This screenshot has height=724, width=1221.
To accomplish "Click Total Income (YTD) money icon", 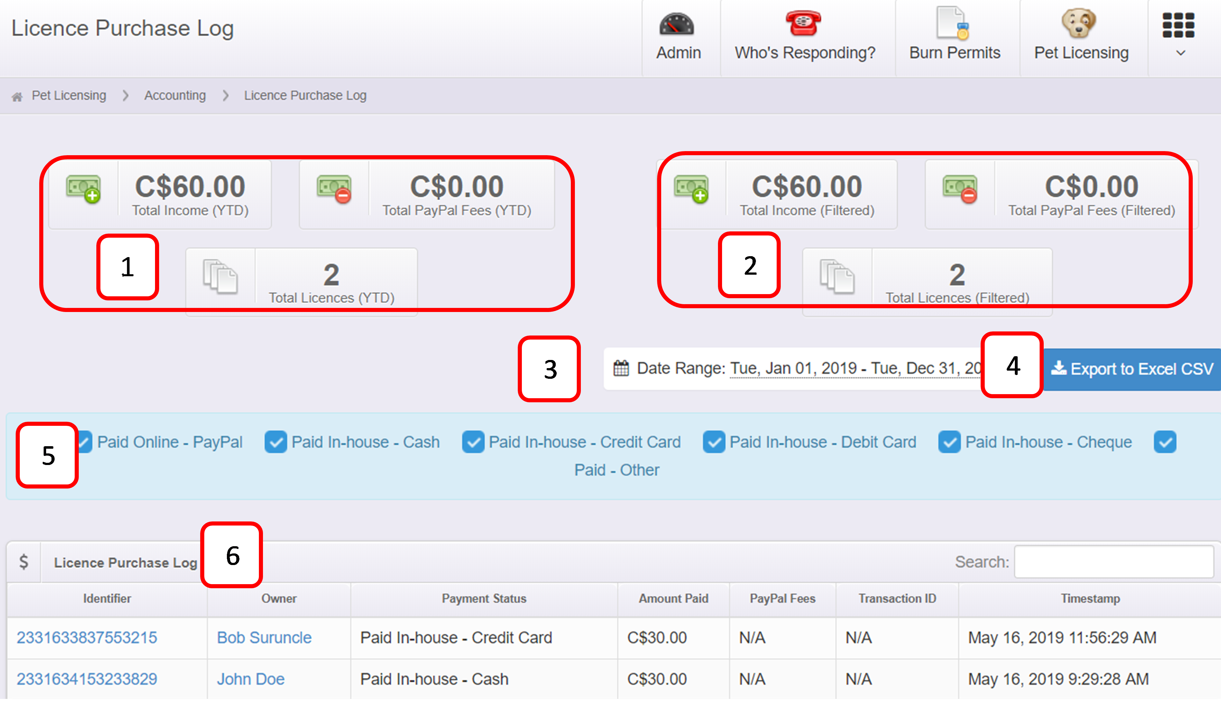I will pyautogui.click(x=83, y=189).
